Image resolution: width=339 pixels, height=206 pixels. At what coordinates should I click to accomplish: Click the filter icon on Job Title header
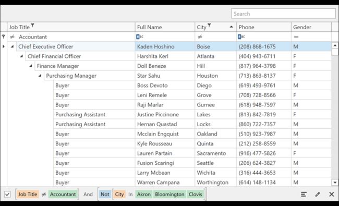pos(32,25)
